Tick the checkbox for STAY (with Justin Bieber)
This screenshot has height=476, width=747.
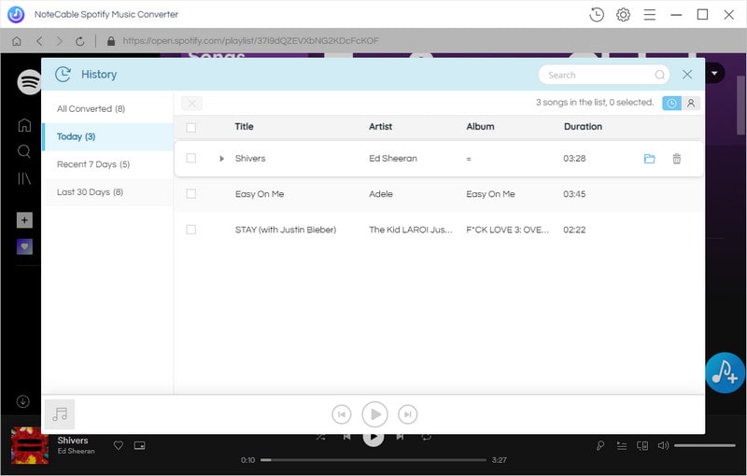coord(191,230)
